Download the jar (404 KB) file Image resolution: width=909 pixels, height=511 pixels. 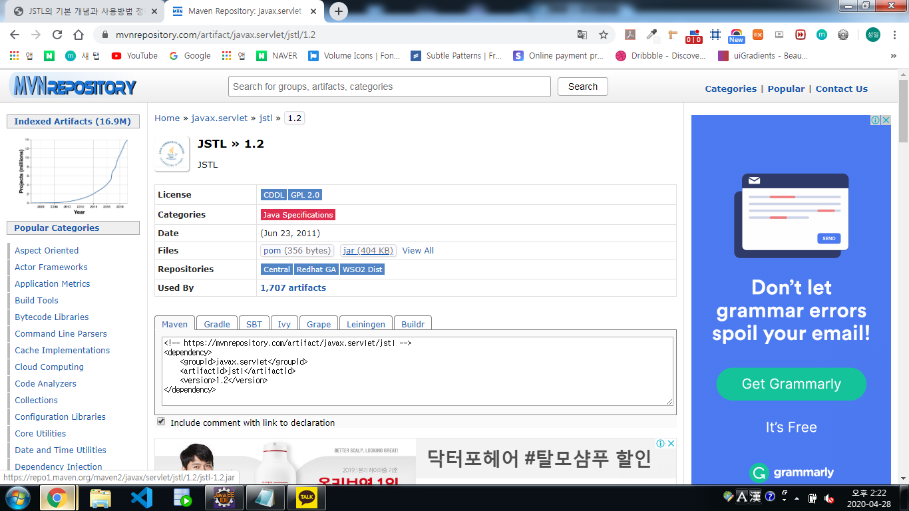click(x=368, y=250)
